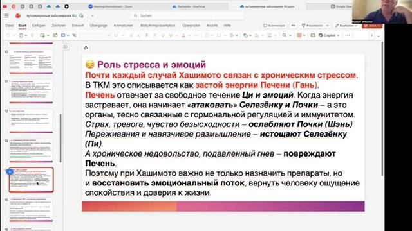This screenshot has width=412, height=231.
Task: Click the cloud saved-status icon next to file name
Action: tap(81, 15)
